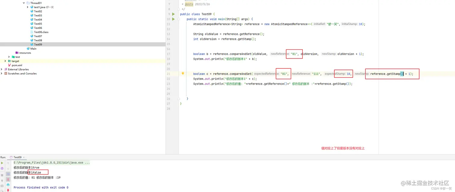Click console line ending with ':19'
The height and width of the screenshot is (192, 455).
pyautogui.click(x=37, y=178)
